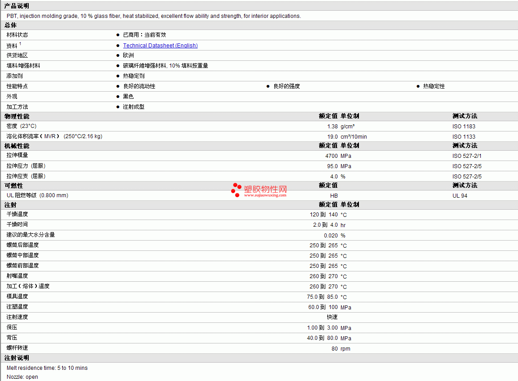Viewport: 518px width, 381px height.
Task: Click the 注射成型 processing method value
Action: coord(134,107)
